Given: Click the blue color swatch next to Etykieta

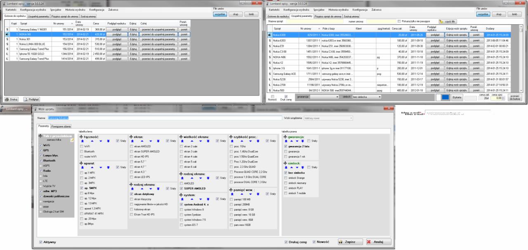Looking at the screenshot, I should (445, 97).
